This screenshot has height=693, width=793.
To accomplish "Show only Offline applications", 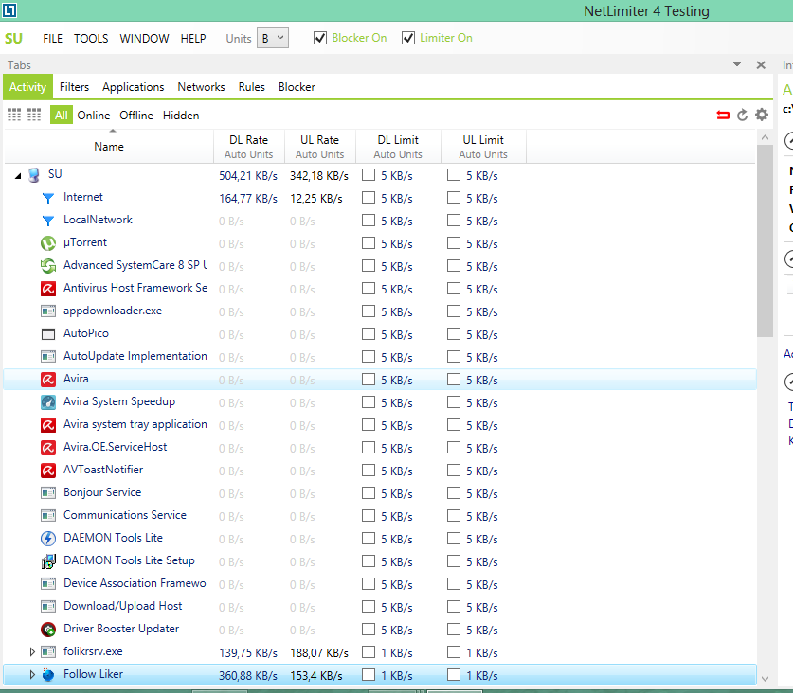I will (x=136, y=115).
